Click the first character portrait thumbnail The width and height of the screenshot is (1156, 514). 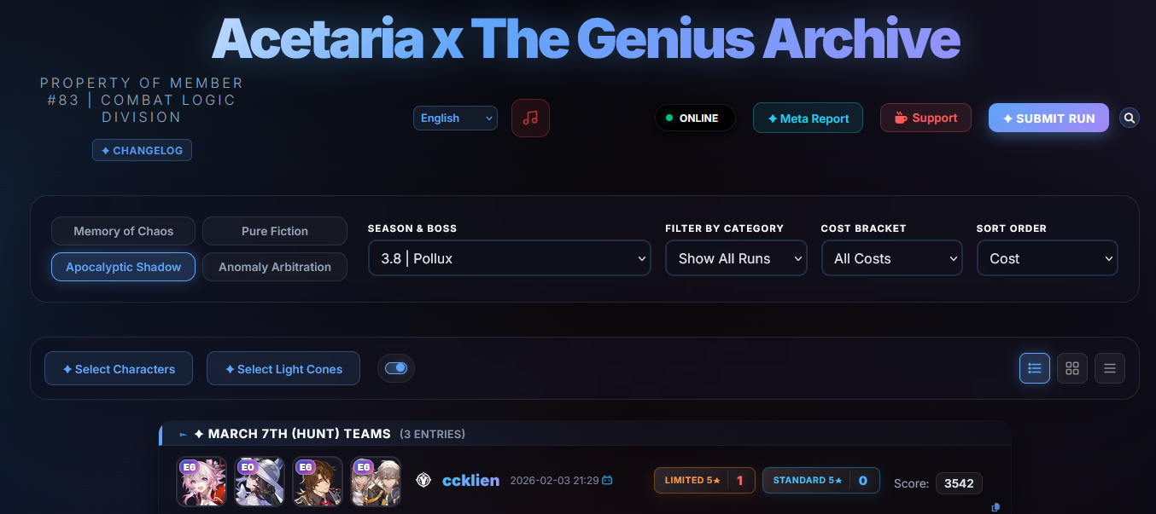coord(201,482)
